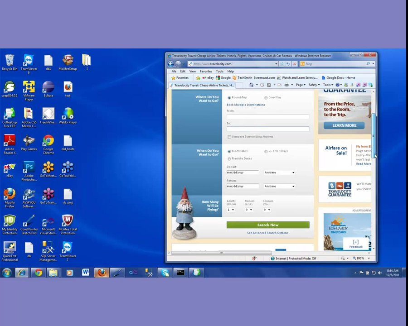The height and width of the screenshot is (326, 408).
Task: Click the Bing search magnifier icon
Action: [x=368, y=64]
